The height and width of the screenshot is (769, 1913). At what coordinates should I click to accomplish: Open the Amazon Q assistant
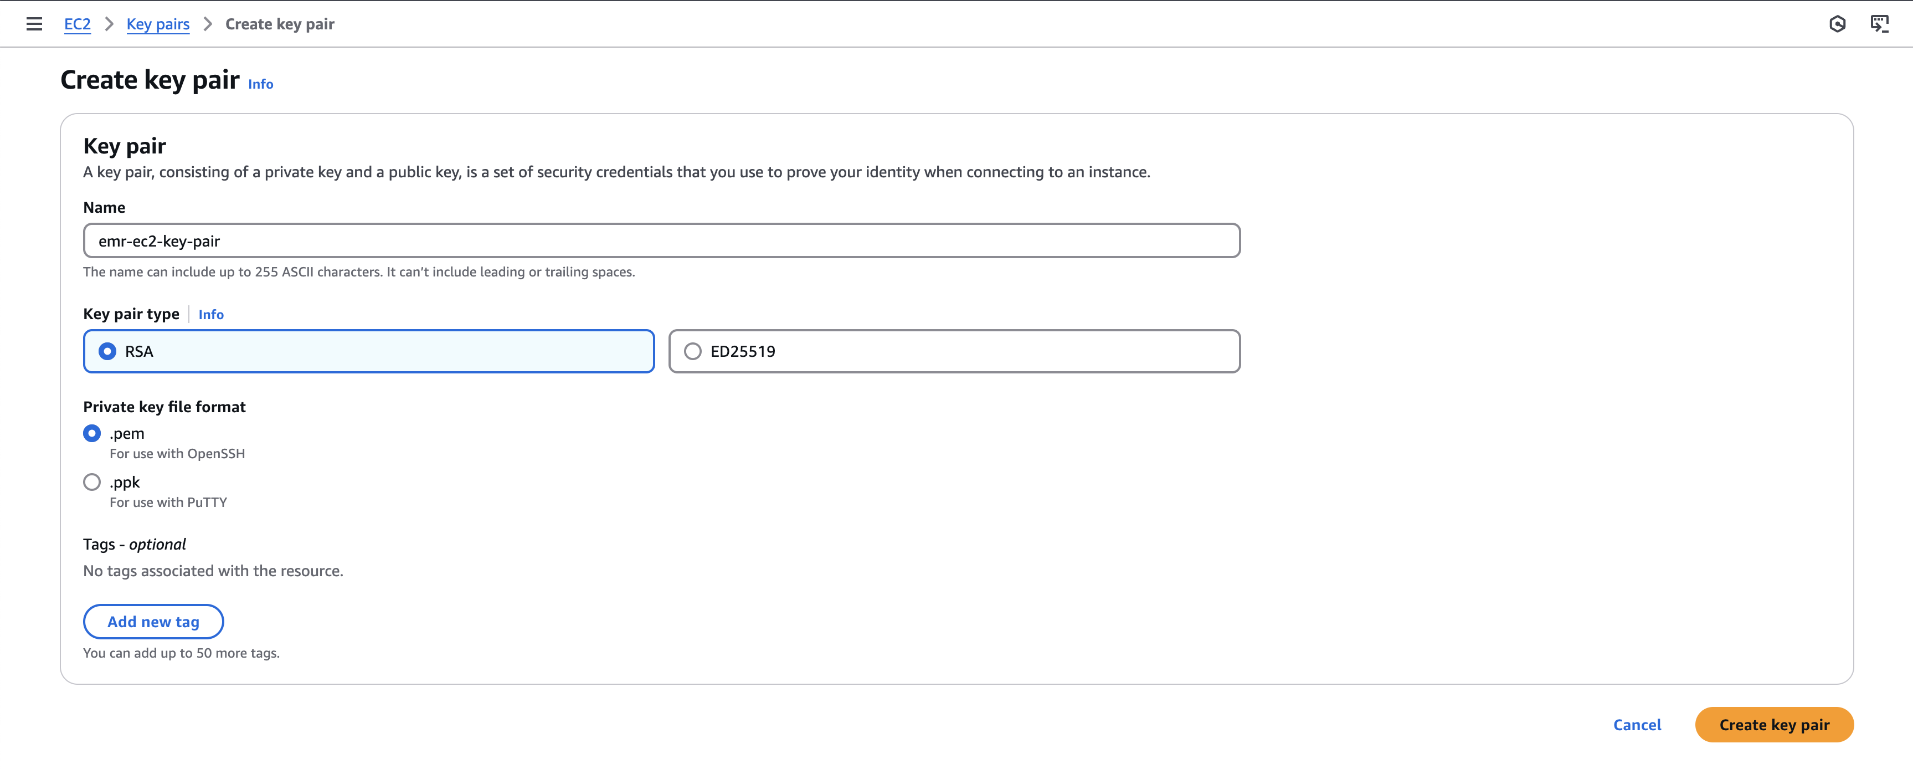click(x=1838, y=23)
